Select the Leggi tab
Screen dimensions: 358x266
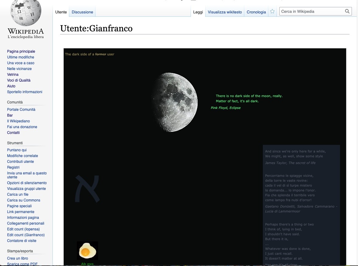[198, 12]
